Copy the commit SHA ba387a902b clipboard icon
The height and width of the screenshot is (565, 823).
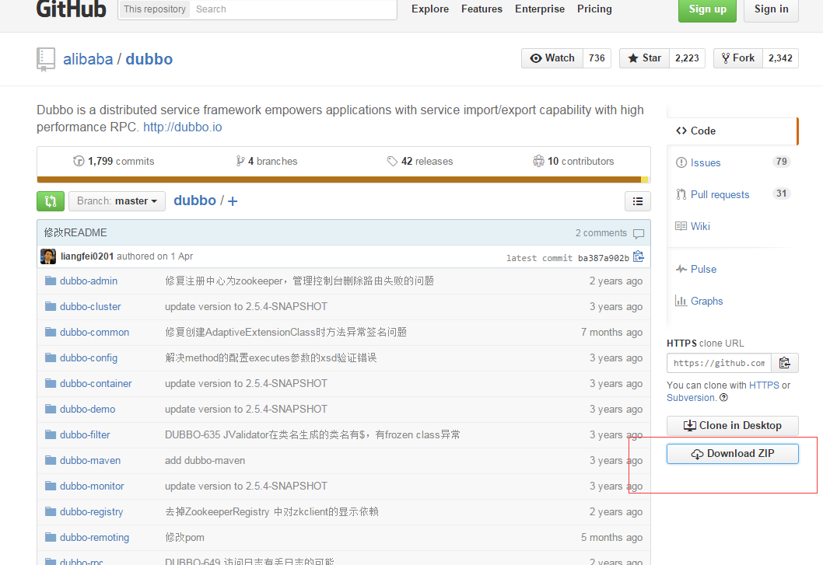pos(638,256)
